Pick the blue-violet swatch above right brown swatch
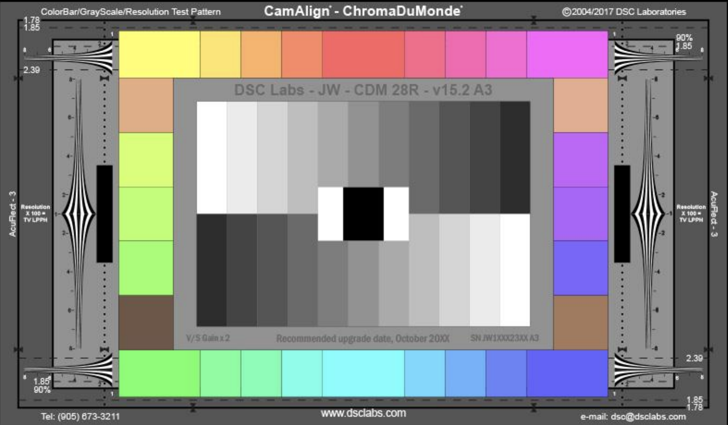Viewport: 728px width, 425px height. coord(580,268)
